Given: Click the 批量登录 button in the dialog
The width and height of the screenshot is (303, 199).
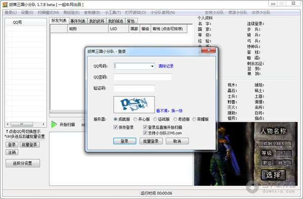Looking at the screenshot, I should [x=151, y=141].
